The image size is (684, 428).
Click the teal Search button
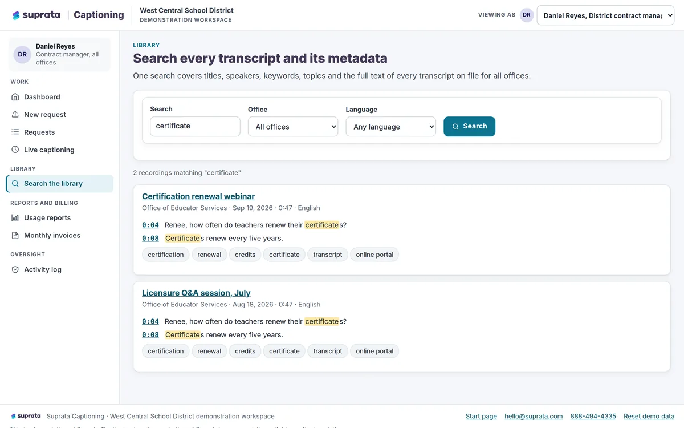tap(469, 127)
